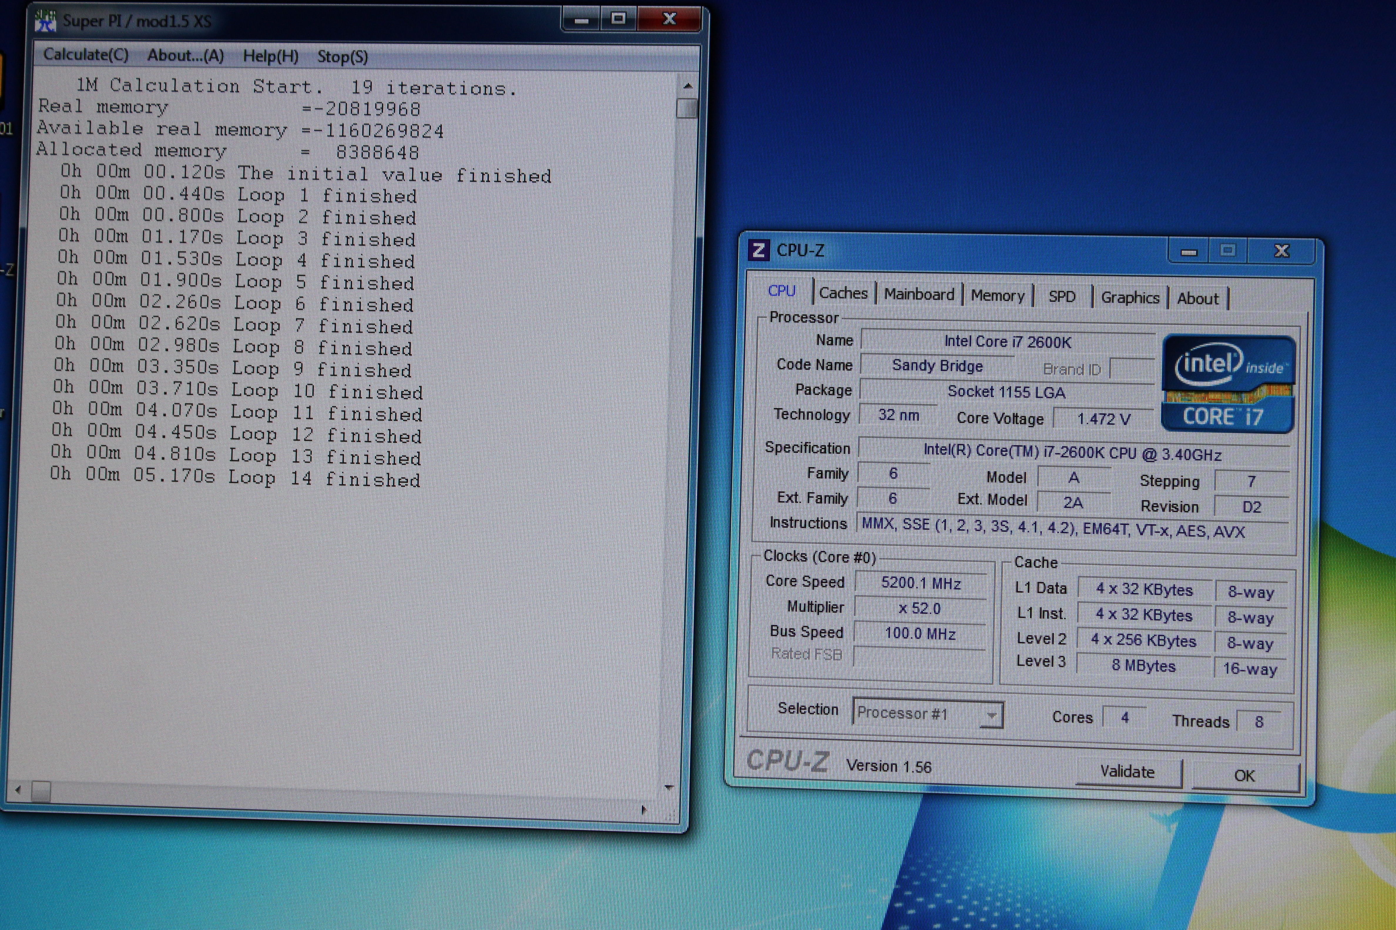The width and height of the screenshot is (1396, 930).
Task: Click Super PI horizontal scrollbar left arrow
Action: (x=18, y=789)
